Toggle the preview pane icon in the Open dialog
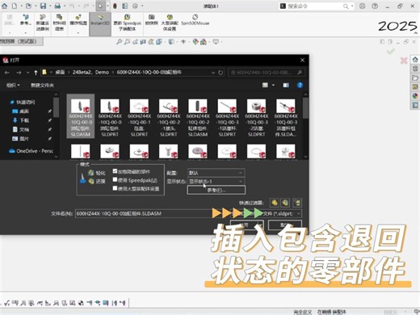Image resolution: width=420 pixels, height=315 pixels. click(286, 85)
